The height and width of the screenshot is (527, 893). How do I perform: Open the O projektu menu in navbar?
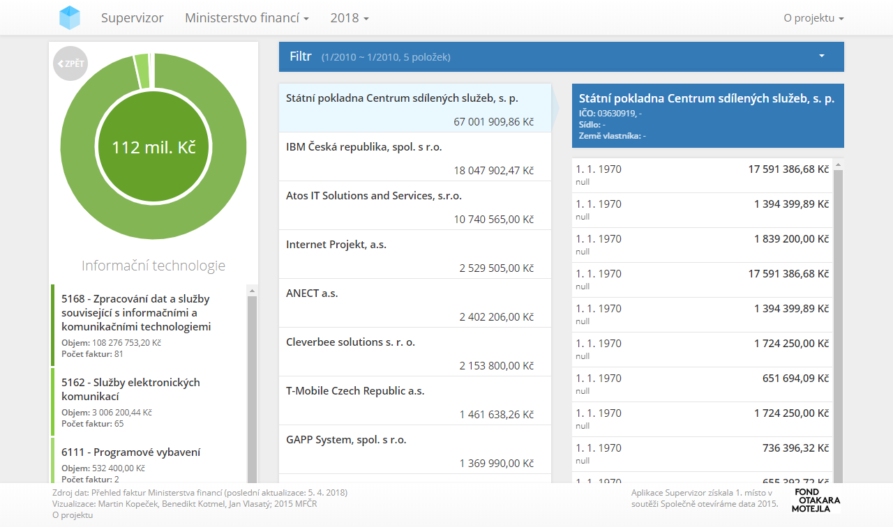813,18
